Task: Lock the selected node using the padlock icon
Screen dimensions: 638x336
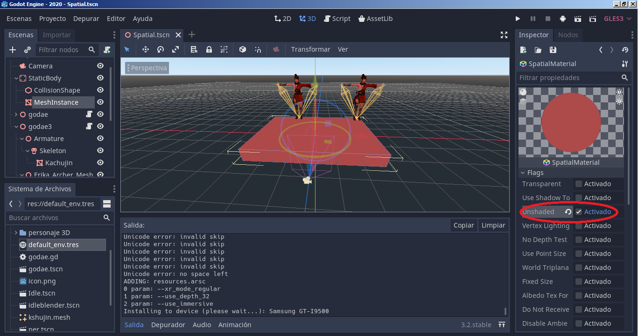Action: point(209,49)
